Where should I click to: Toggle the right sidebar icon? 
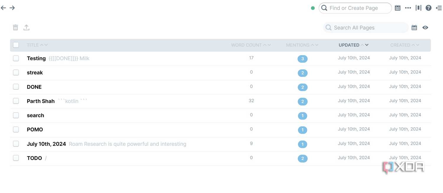[439, 8]
